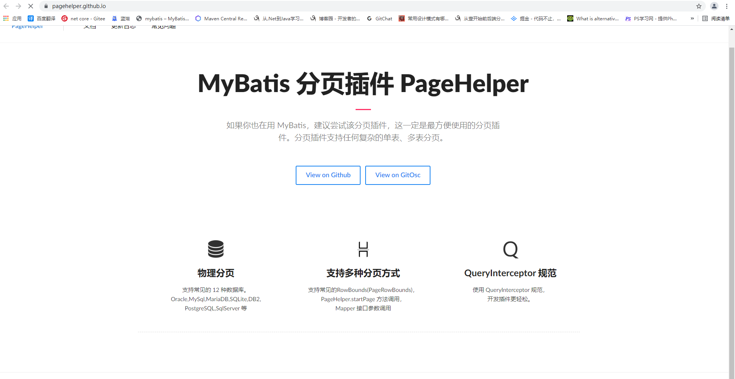Screen dimensions: 735x379
Task: Click the PageHelper logo in the navbar
Action: point(27,26)
